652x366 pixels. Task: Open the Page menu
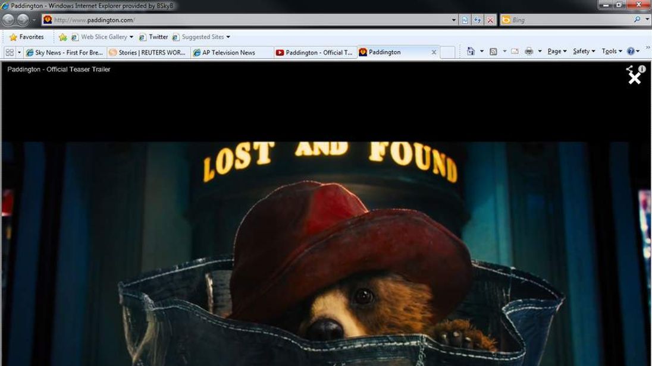coord(557,51)
